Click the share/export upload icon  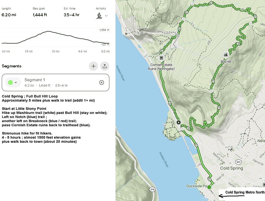click(x=105, y=66)
